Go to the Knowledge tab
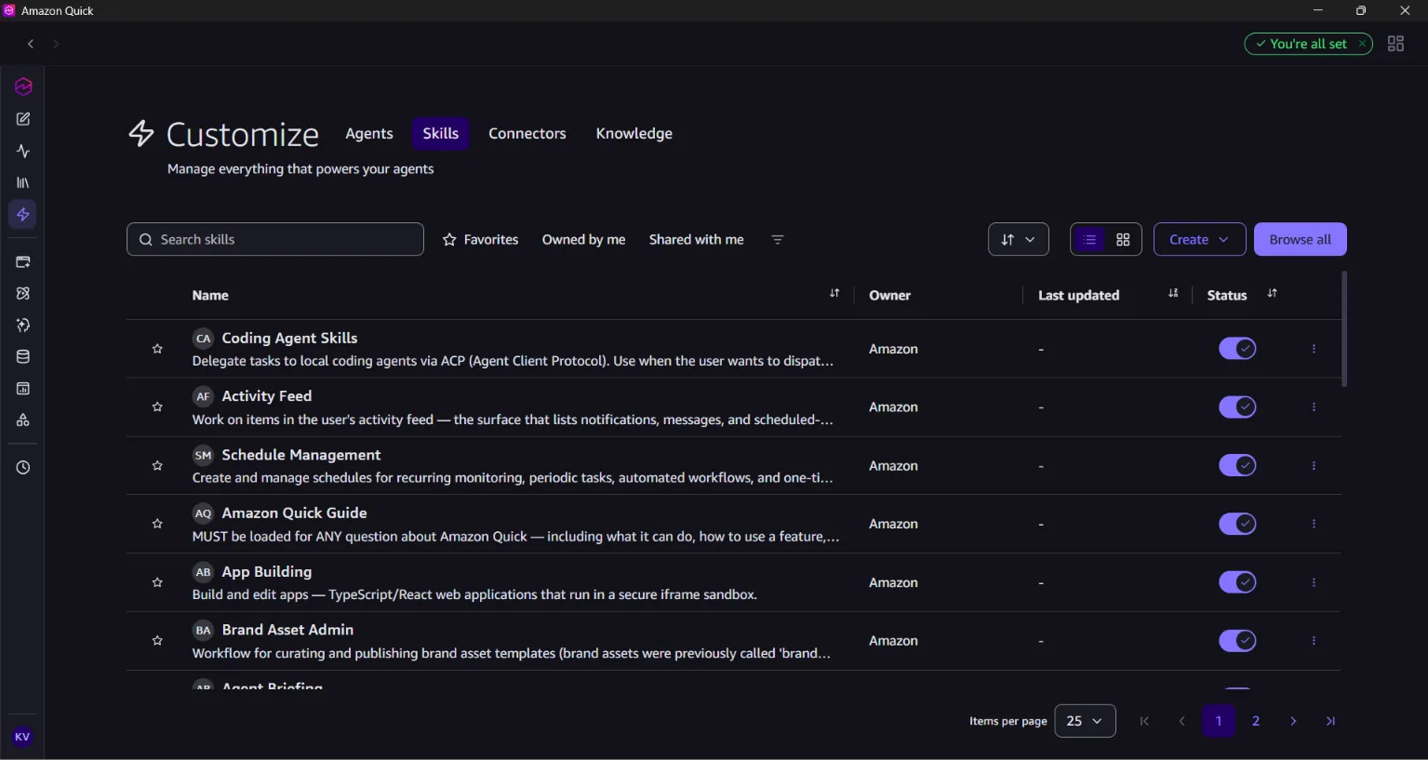 pos(634,134)
